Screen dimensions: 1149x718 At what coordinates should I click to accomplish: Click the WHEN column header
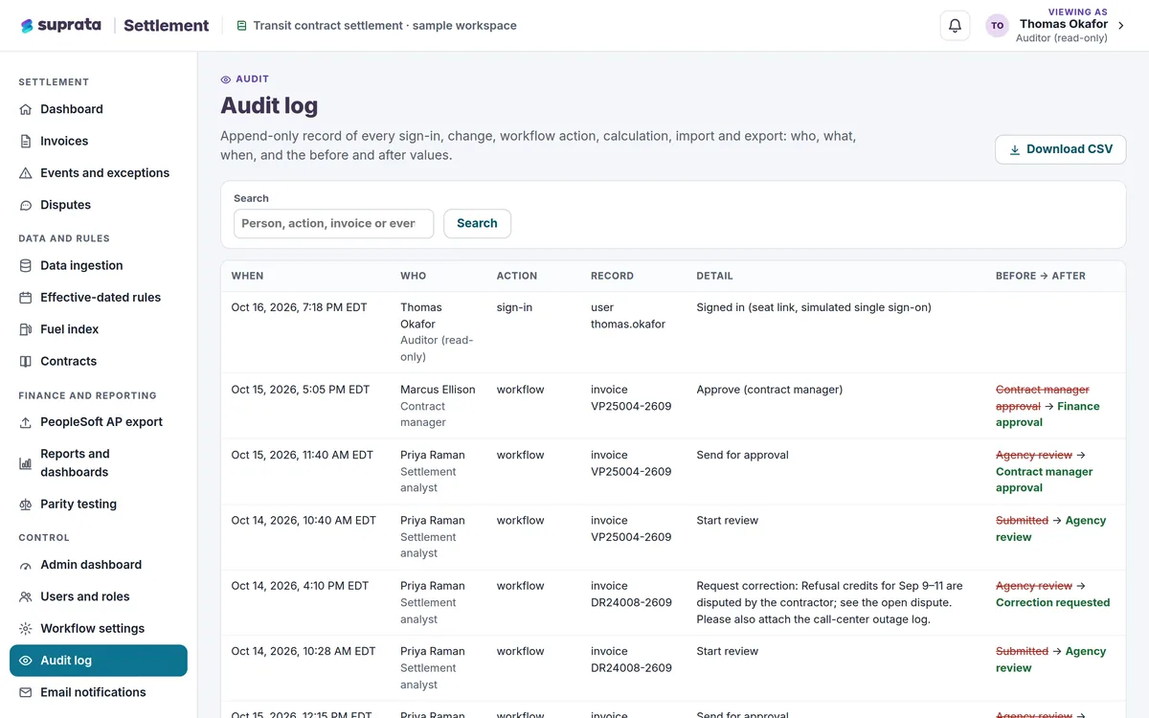[x=247, y=276]
